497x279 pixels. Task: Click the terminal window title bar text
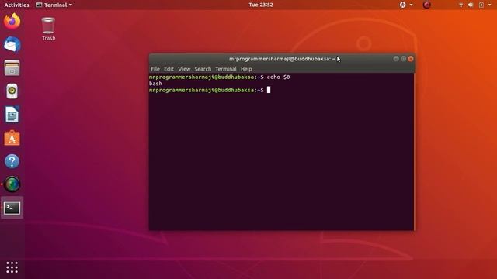[x=282, y=59]
